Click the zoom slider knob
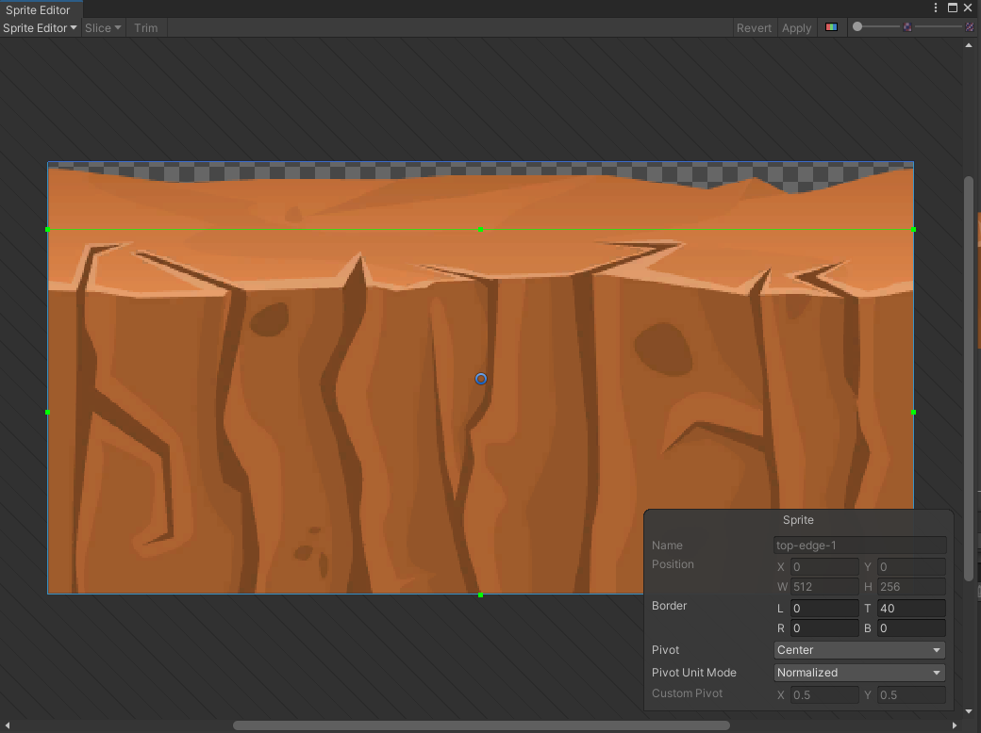 pyautogui.click(x=857, y=26)
